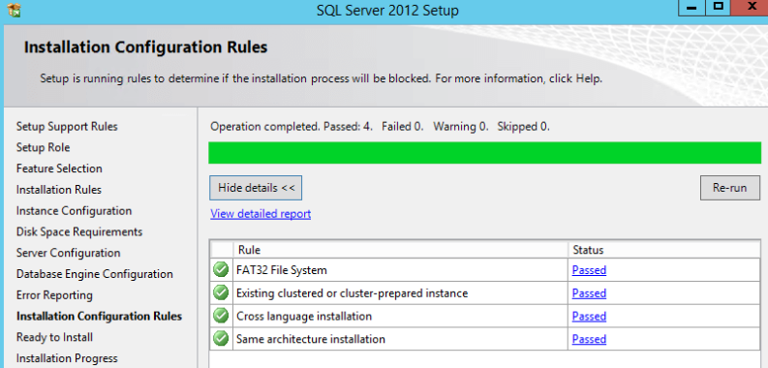Click the Operation completed summary text
The image size is (768, 368).
point(380,127)
